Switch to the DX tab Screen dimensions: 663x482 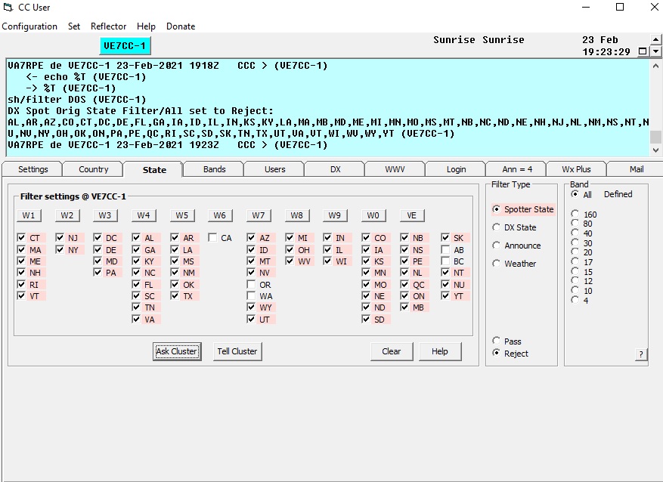[x=336, y=169]
